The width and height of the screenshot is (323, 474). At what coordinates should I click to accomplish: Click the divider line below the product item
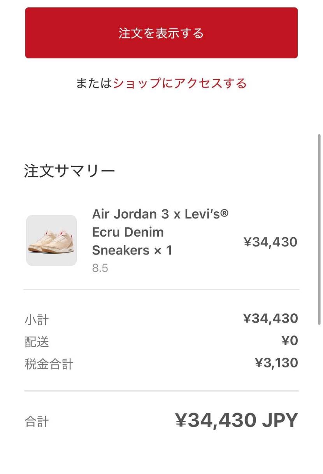point(161,290)
